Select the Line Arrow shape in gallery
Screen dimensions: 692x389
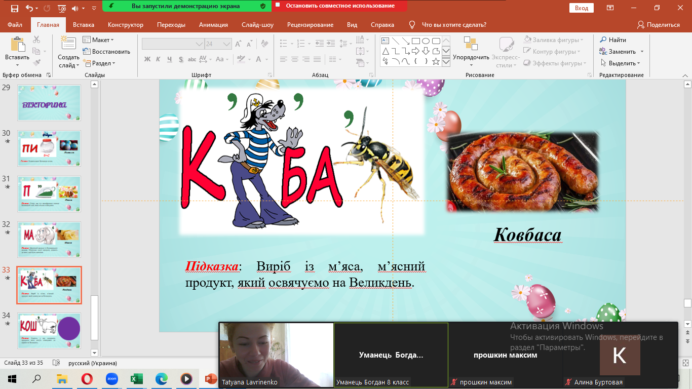(x=405, y=41)
